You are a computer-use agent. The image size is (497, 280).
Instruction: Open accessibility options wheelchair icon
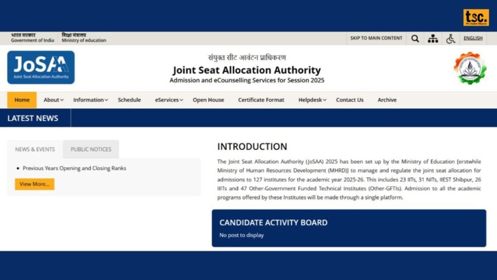pos(450,38)
